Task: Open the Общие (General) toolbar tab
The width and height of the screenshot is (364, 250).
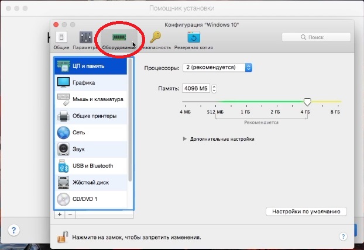Action: tap(61, 39)
